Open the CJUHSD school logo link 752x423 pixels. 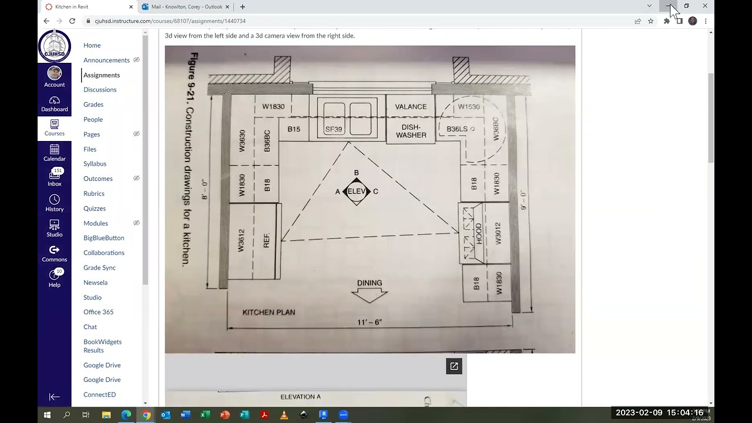[x=55, y=46]
